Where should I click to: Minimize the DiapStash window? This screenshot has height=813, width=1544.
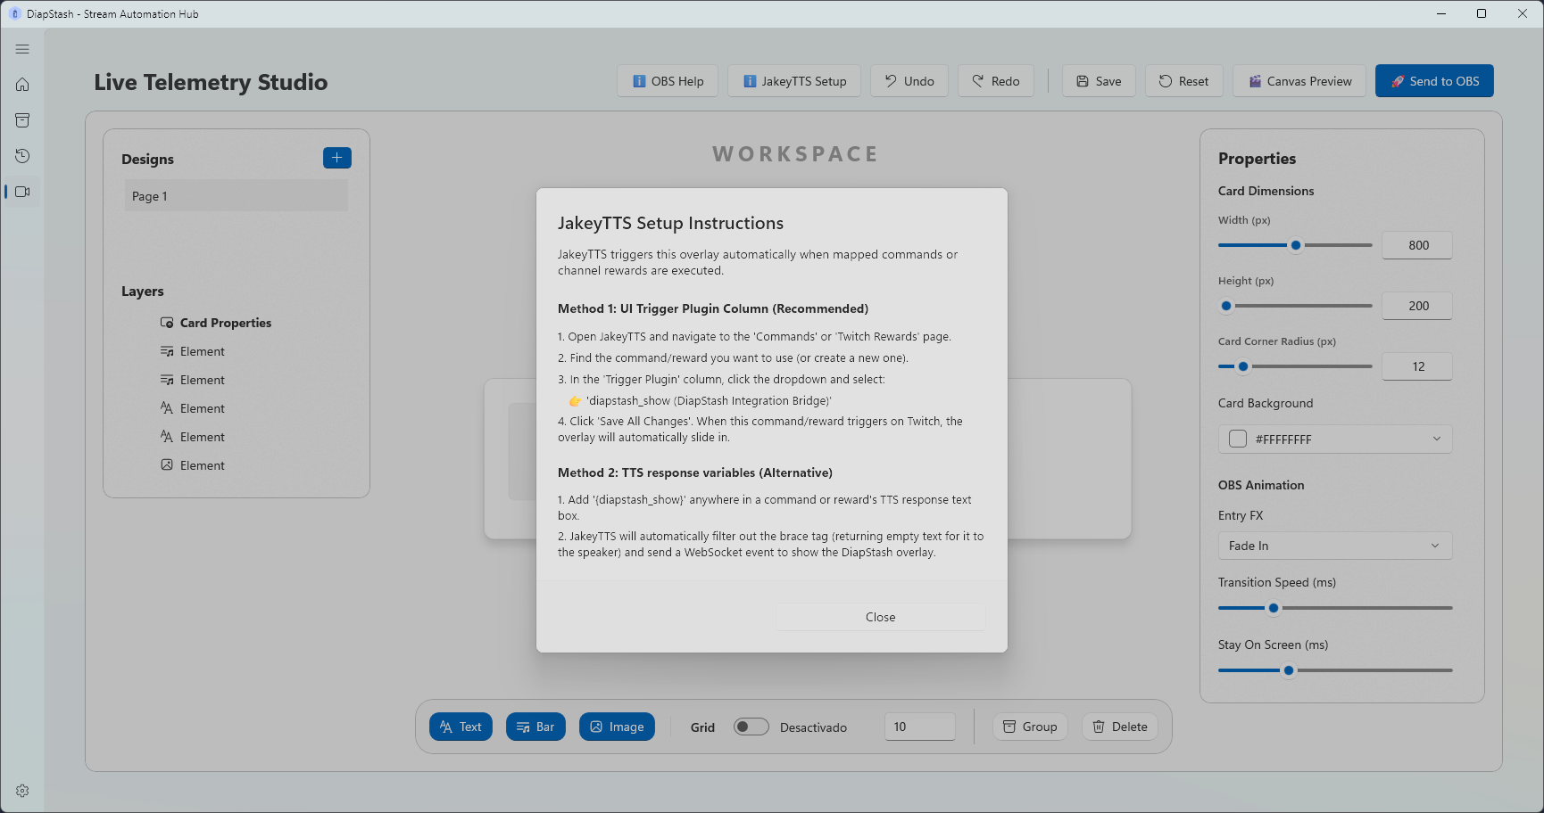point(1441,13)
